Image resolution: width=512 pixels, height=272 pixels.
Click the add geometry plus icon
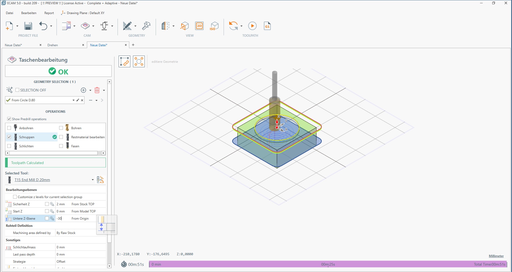point(83,90)
